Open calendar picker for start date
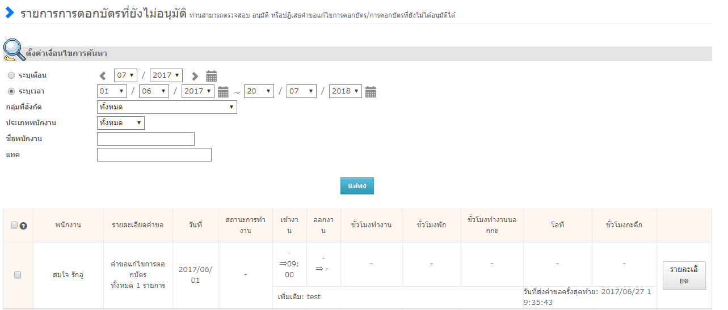Viewport: 728px width, 310px height. coord(223,92)
